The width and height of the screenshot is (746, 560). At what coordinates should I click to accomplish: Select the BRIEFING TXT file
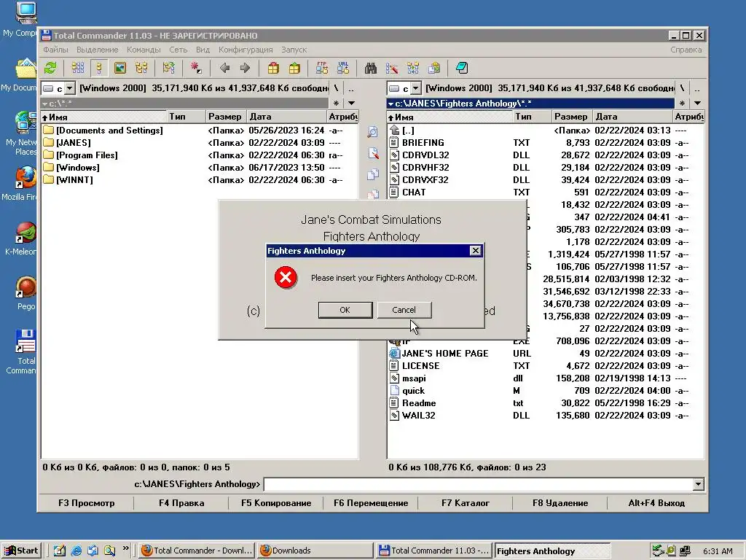click(x=545, y=143)
